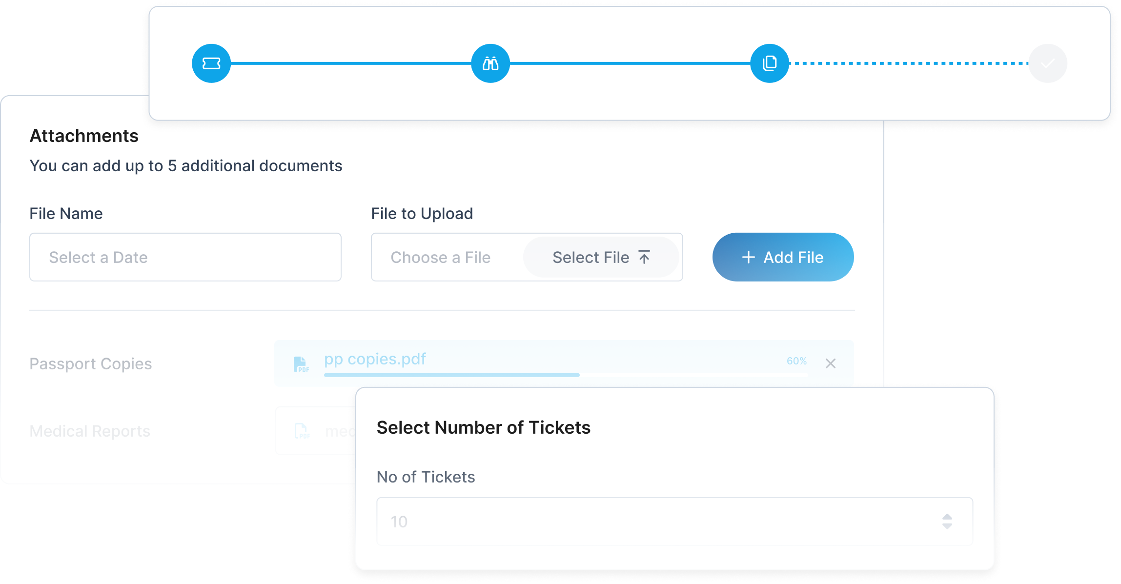Open the pp copies.pdf file link
The height and width of the screenshot is (584, 1121).
[x=375, y=359]
